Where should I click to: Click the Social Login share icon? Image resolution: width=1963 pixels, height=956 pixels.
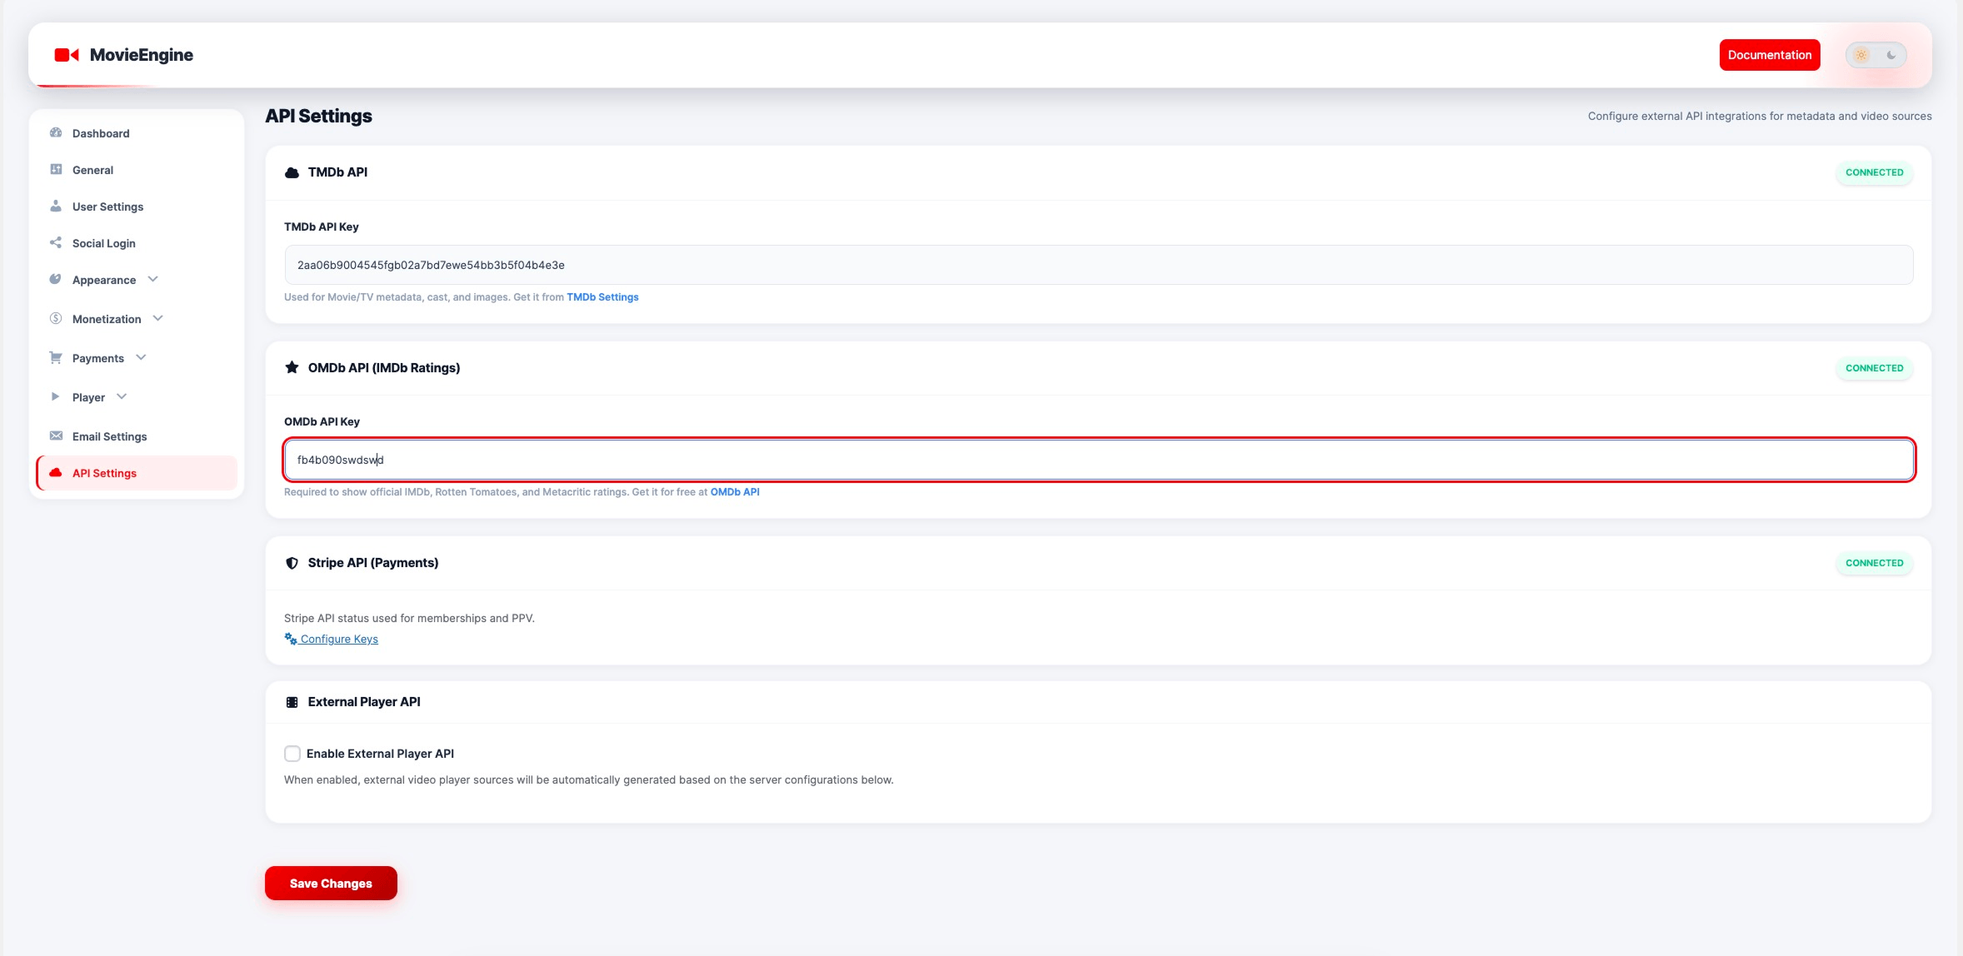(54, 242)
